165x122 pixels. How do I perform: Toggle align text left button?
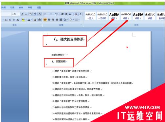pos(45,20)
